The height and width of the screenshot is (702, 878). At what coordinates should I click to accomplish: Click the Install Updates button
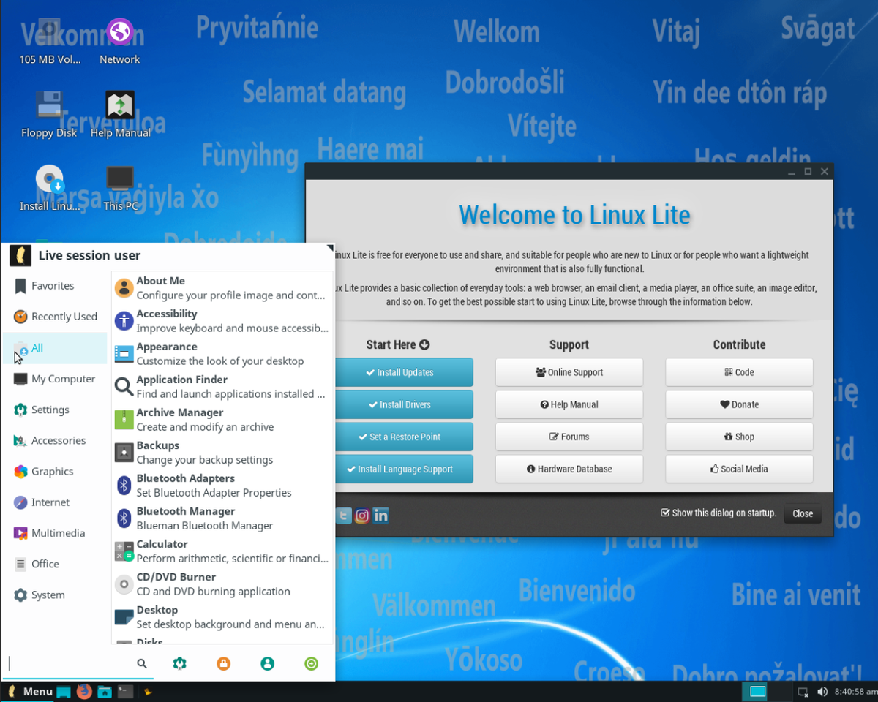click(x=404, y=372)
